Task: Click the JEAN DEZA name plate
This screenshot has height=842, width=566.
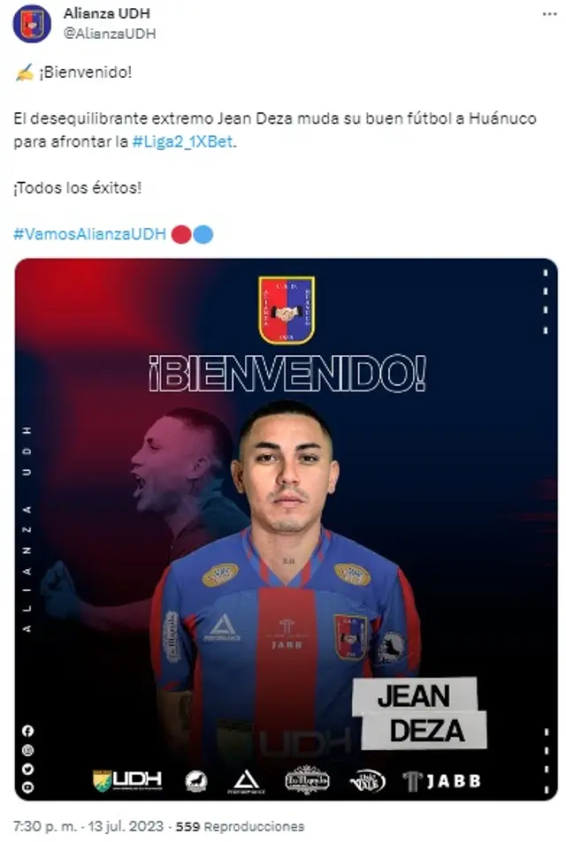Action: click(x=419, y=714)
